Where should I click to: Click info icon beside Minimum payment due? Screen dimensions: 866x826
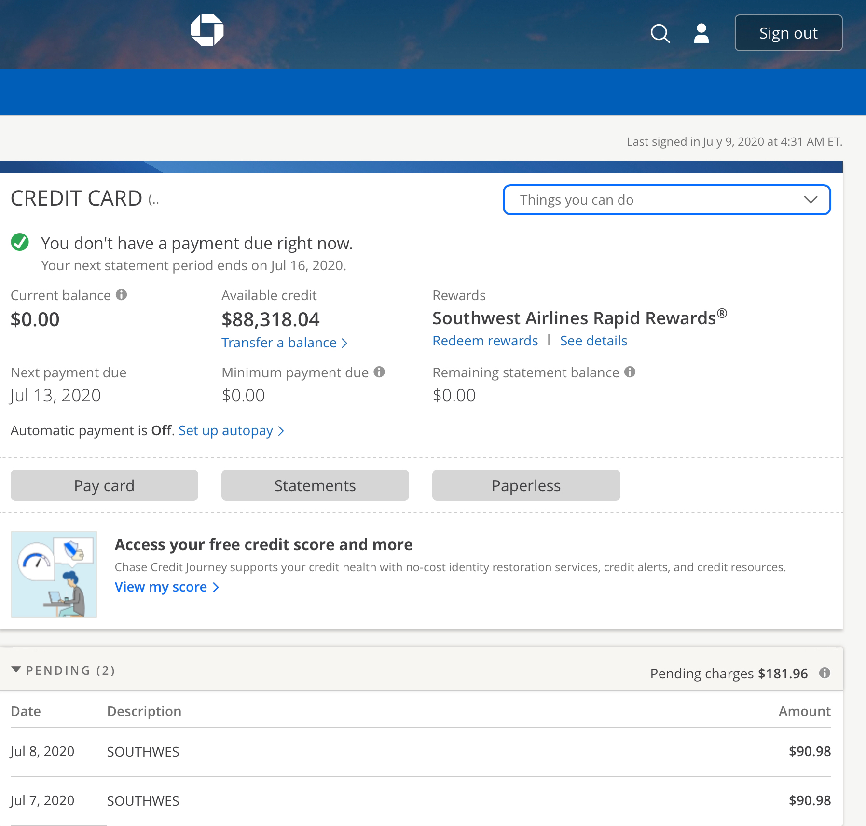[x=380, y=372]
